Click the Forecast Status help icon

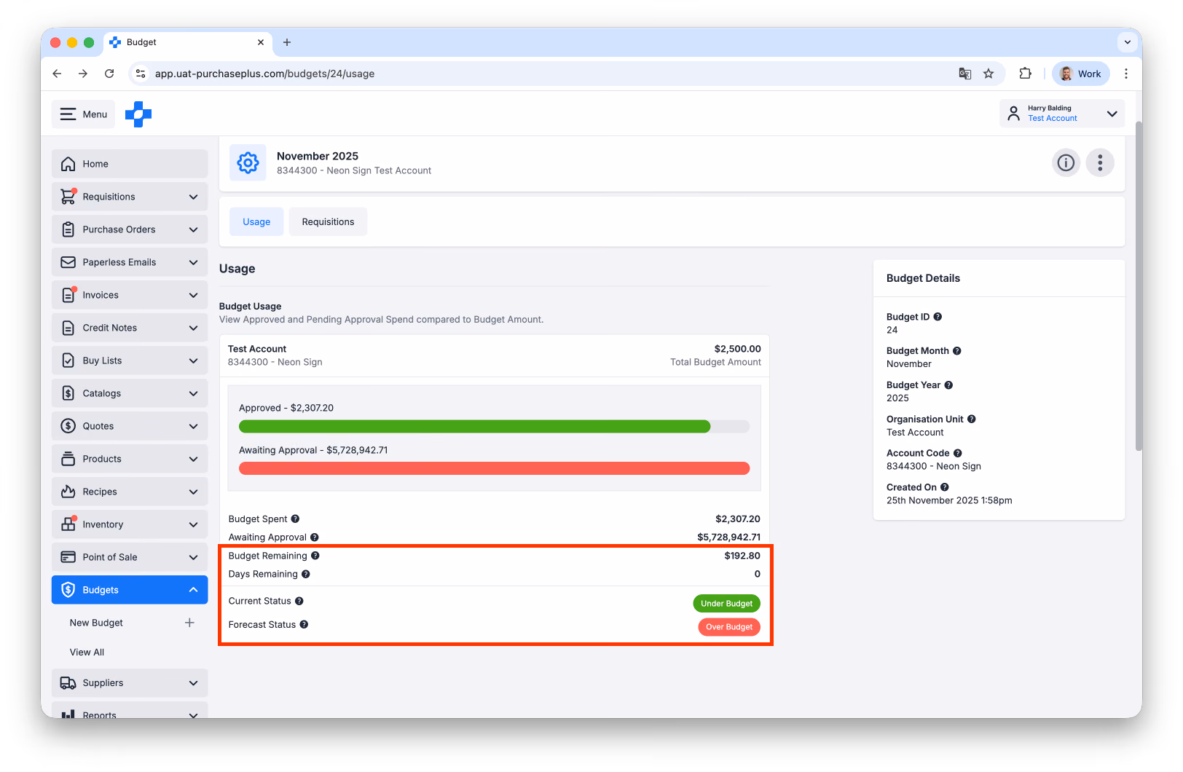tap(304, 624)
